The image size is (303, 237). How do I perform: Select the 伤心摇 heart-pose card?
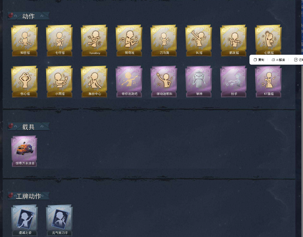25,82
